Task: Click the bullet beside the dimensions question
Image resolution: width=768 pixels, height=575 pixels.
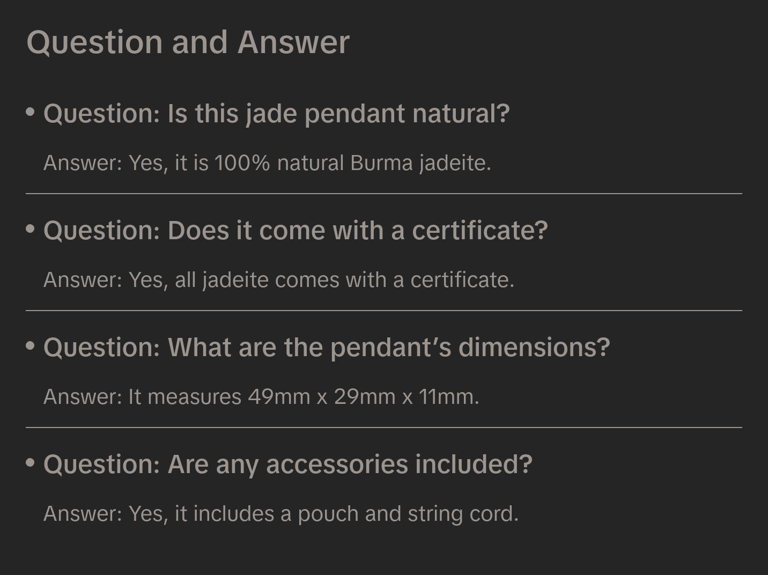Action: pos(31,345)
